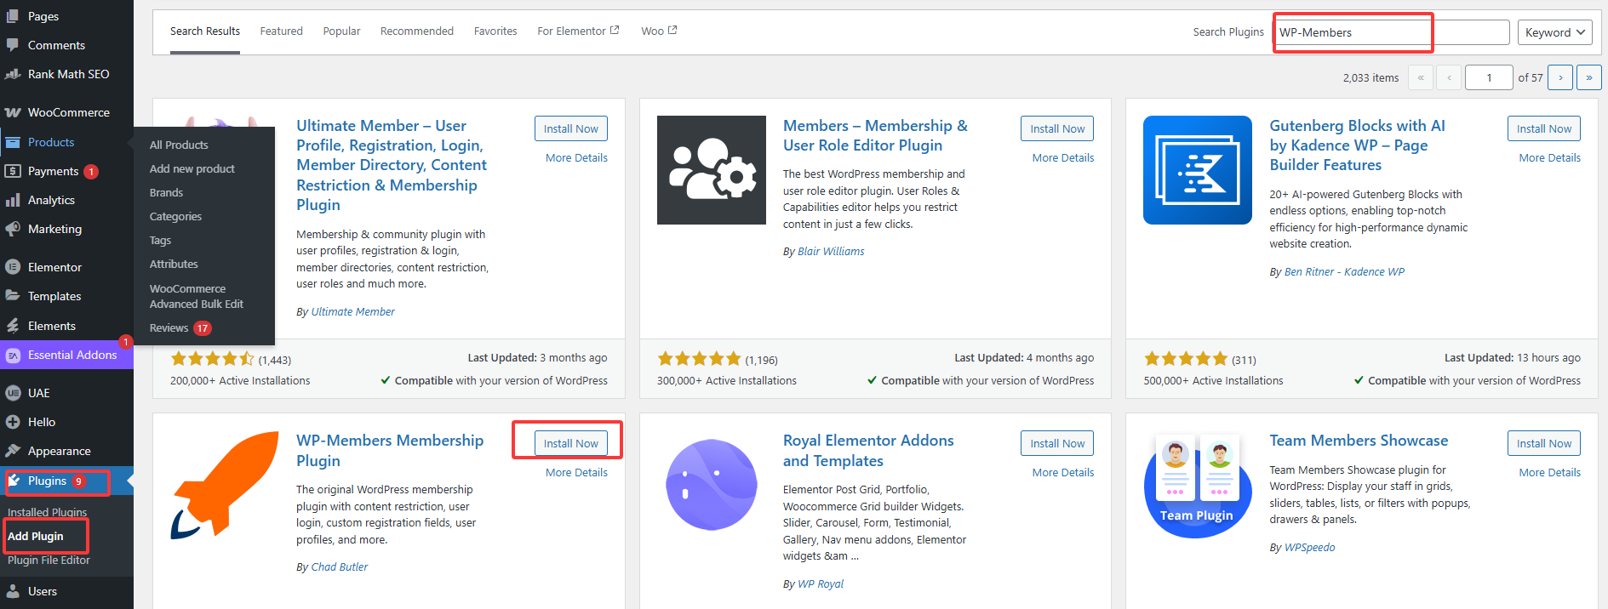Screen dimensions: 1608x609
Task: Click the Appearance paintbrush icon
Action: [x=13, y=451]
